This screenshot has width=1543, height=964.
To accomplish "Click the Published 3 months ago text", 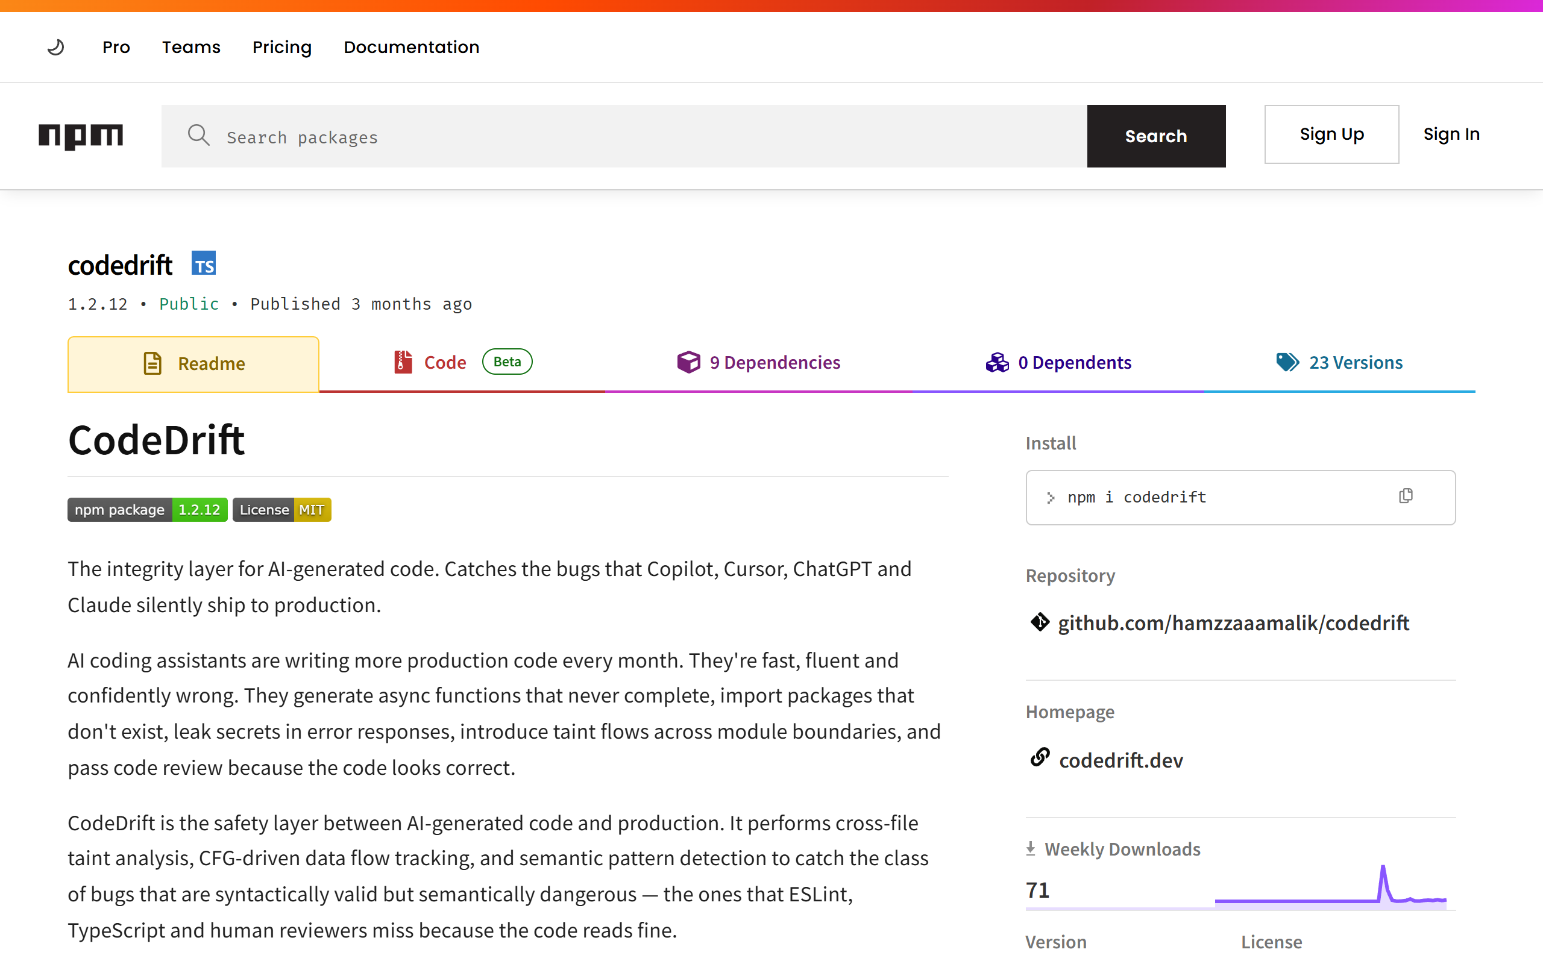I will 361,304.
